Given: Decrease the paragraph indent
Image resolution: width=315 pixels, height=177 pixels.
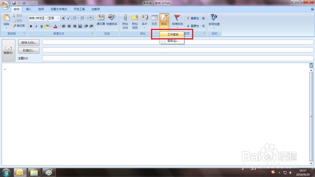Looking at the screenshot, I should [86, 26].
